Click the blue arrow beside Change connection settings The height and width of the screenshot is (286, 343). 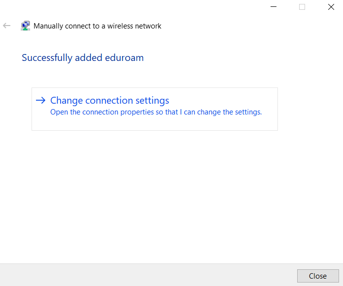pos(41,100)
